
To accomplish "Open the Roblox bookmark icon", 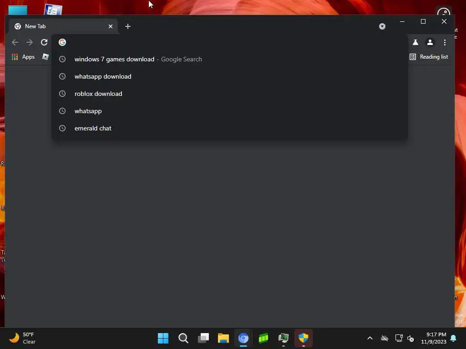I will click(45, 57).
